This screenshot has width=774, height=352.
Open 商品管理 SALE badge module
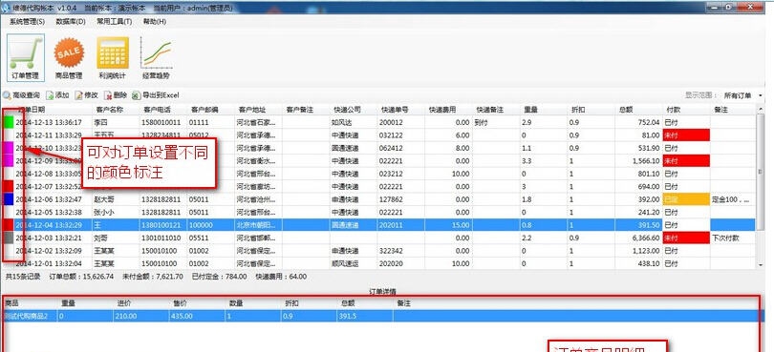[x=69, y=57]
